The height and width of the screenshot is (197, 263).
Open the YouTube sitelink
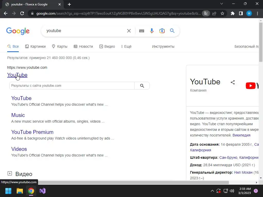pos(21,98)
